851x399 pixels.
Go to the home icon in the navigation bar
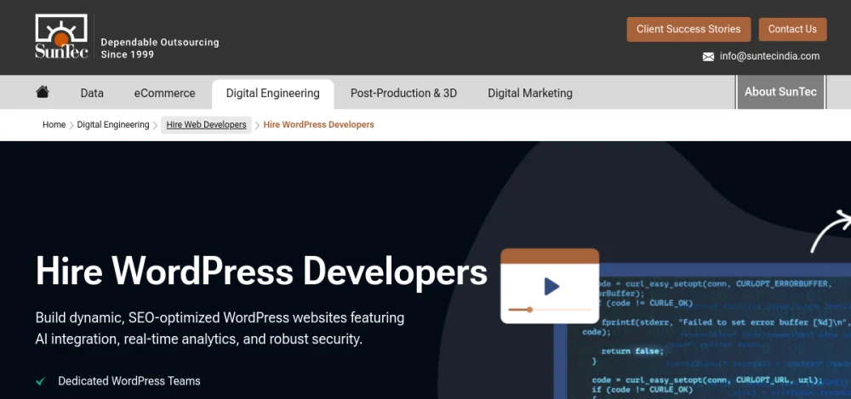43,92
